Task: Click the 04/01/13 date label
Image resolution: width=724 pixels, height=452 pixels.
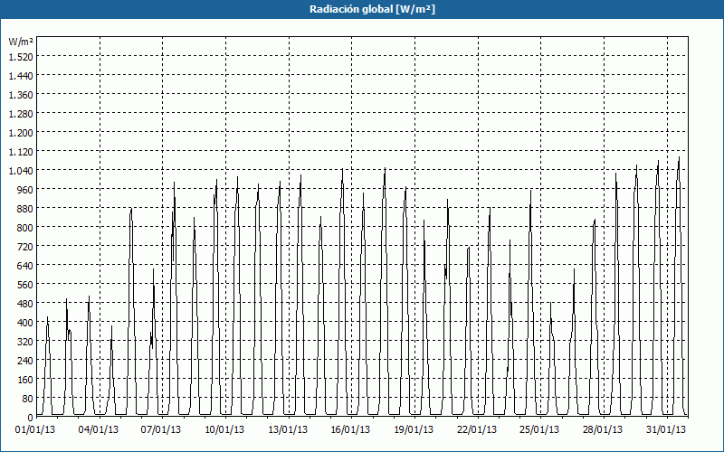Action: pyautogui.click(x=99, y=430)
